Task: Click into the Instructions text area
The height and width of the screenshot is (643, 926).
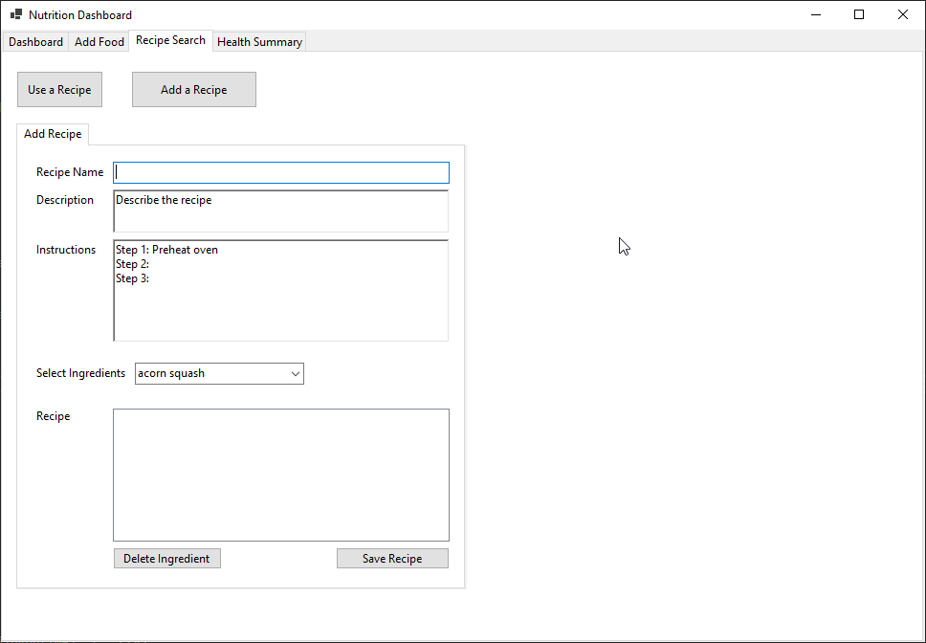Action: (280, 290)
